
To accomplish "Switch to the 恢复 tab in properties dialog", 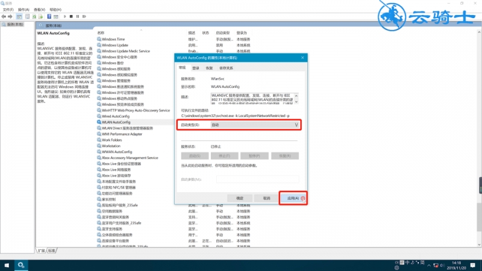I will (x=209, y=68).
